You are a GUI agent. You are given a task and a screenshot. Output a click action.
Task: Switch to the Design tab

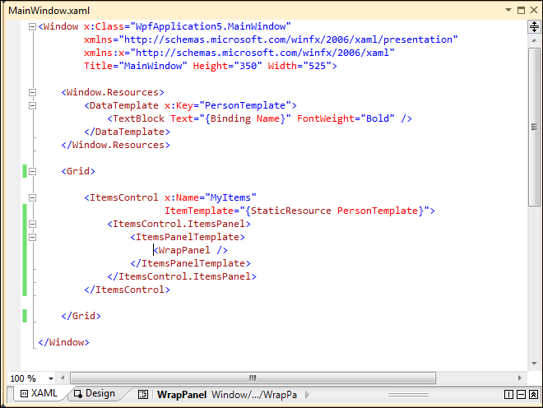click(94, 394)
